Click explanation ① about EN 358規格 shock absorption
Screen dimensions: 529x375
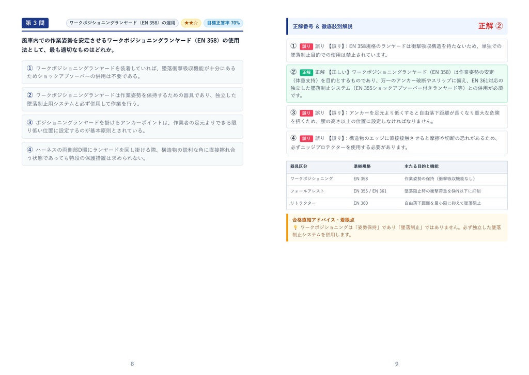(x=397, y=51)
